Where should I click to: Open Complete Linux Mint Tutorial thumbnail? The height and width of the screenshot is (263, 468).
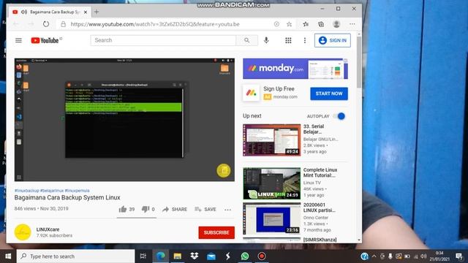(271, 183)
